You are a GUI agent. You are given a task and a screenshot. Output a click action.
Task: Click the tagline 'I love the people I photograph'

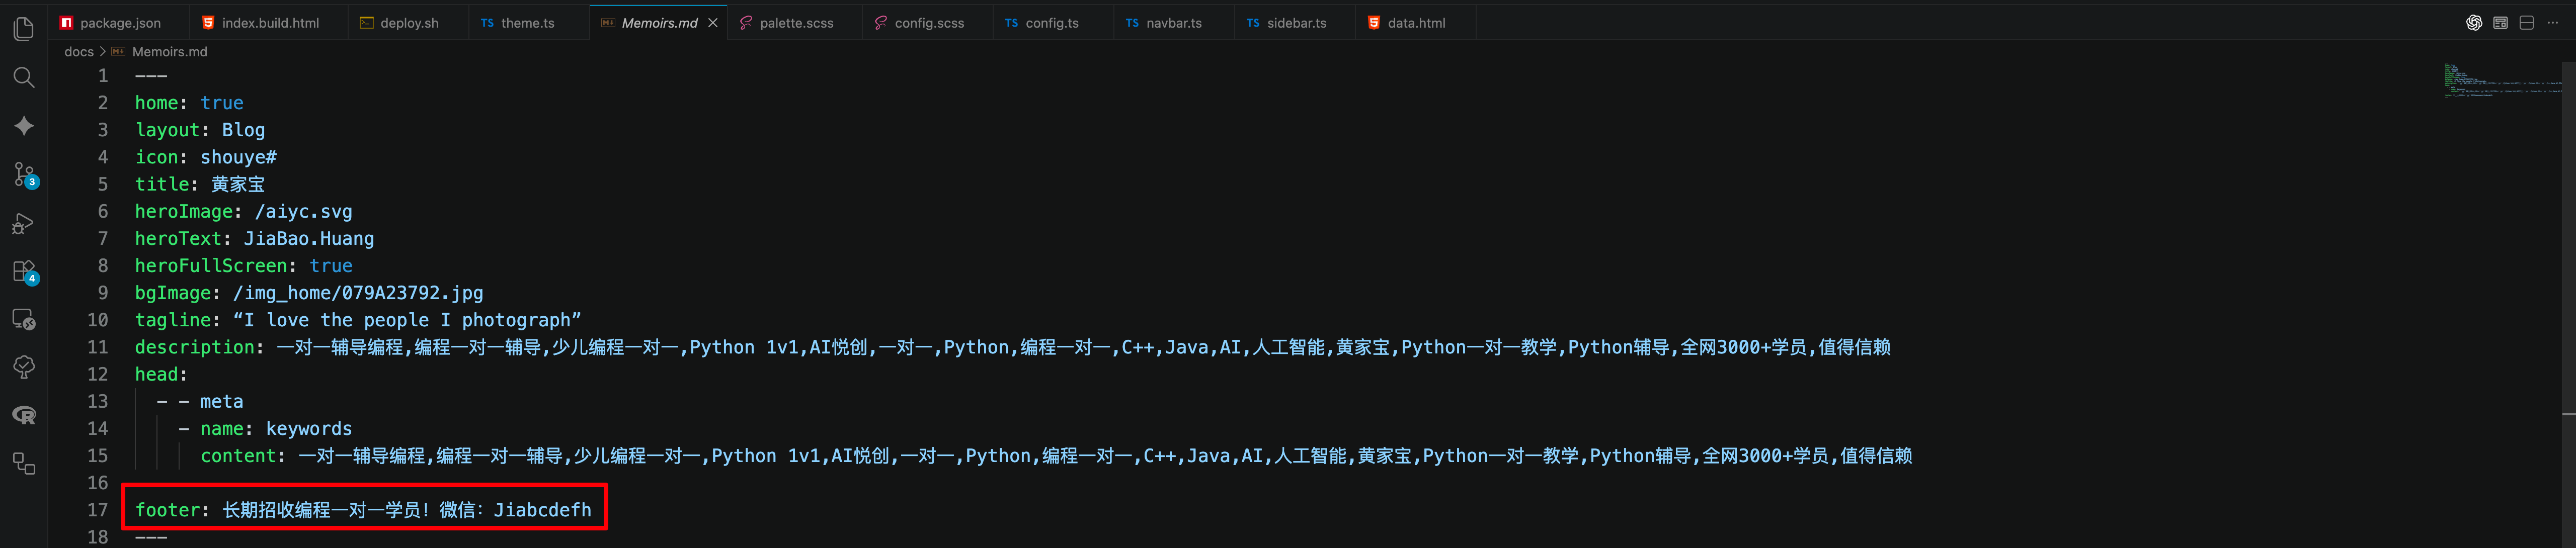point(407,320)
